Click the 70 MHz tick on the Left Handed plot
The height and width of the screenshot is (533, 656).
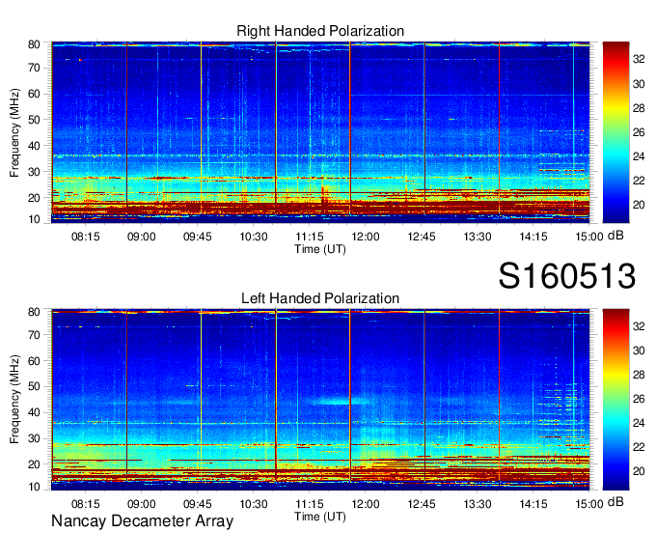[x=34, y=335]
